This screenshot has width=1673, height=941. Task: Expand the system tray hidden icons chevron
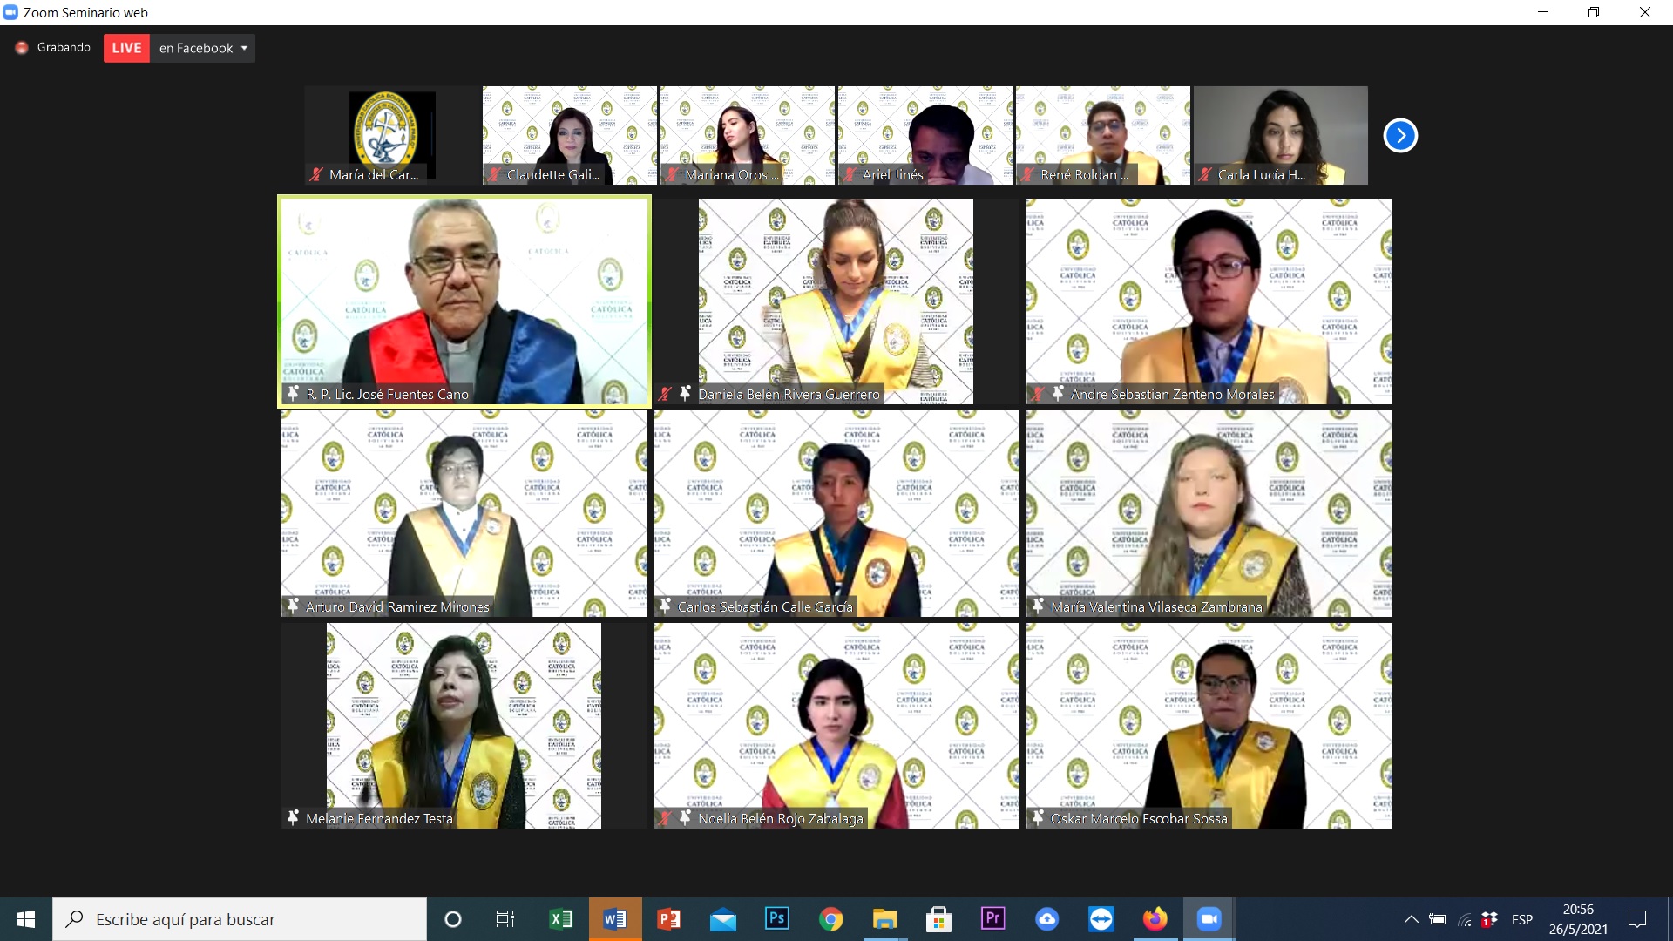[x=1411, y=919]
